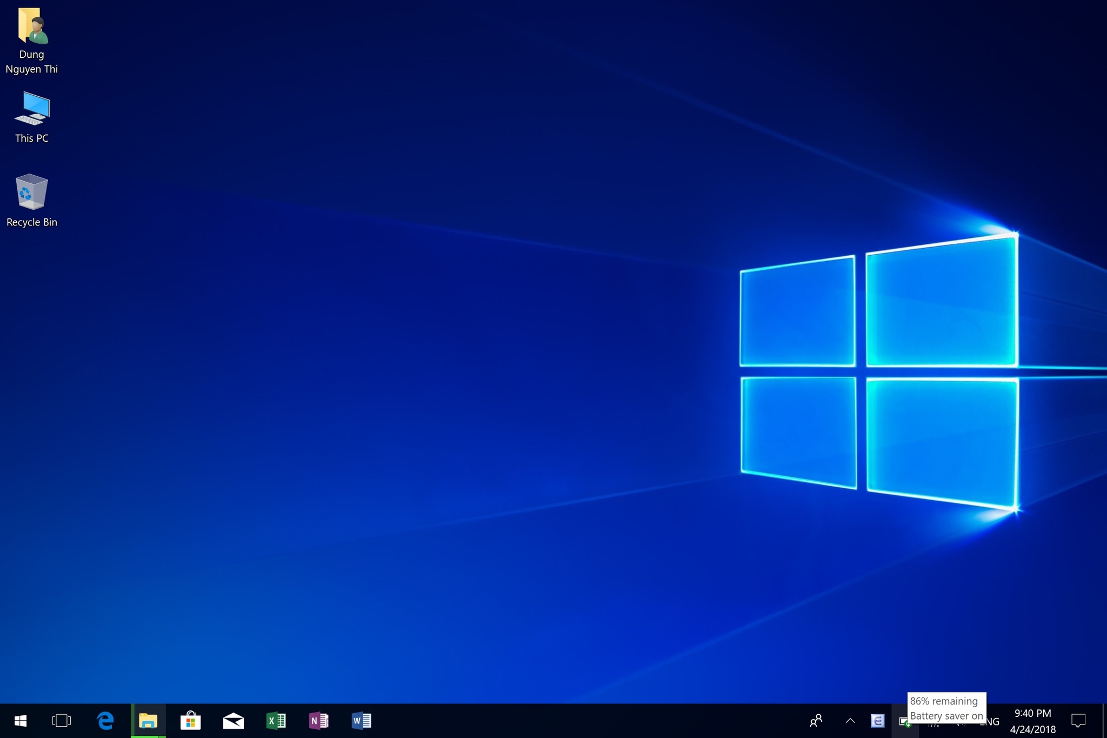Select the Recycle Bin desktop icon
This screenshot has width=1107, height=738.
[x=32, y=201]
